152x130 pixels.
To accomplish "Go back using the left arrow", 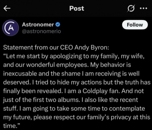I will [x=7, y=8].
